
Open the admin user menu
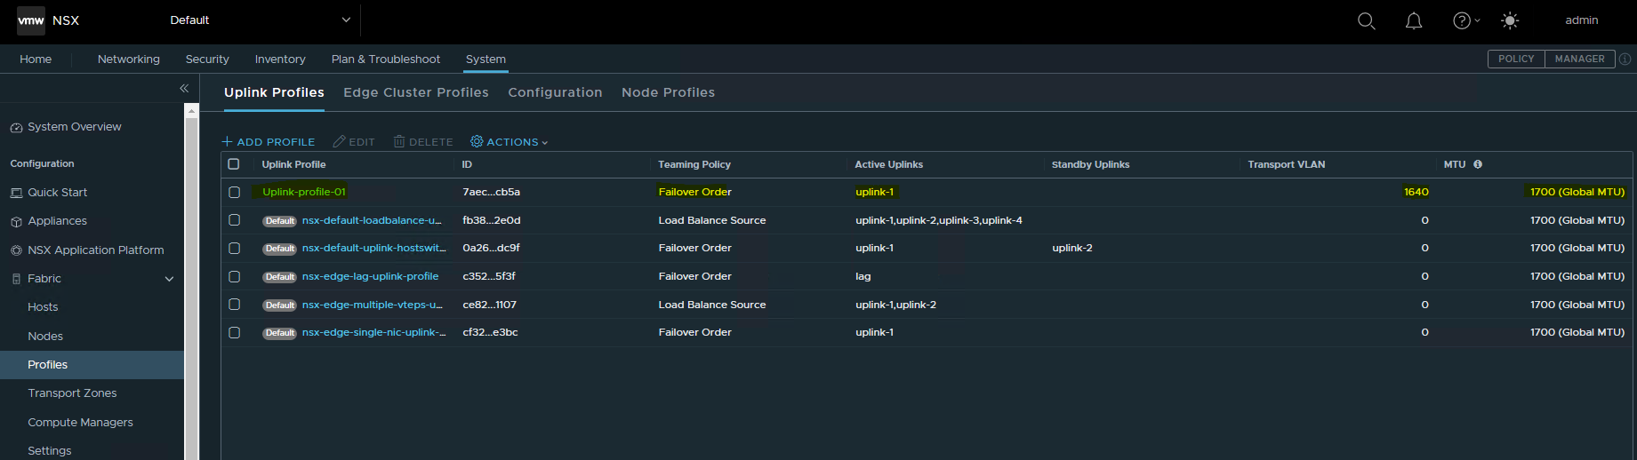pos(1582,20)
